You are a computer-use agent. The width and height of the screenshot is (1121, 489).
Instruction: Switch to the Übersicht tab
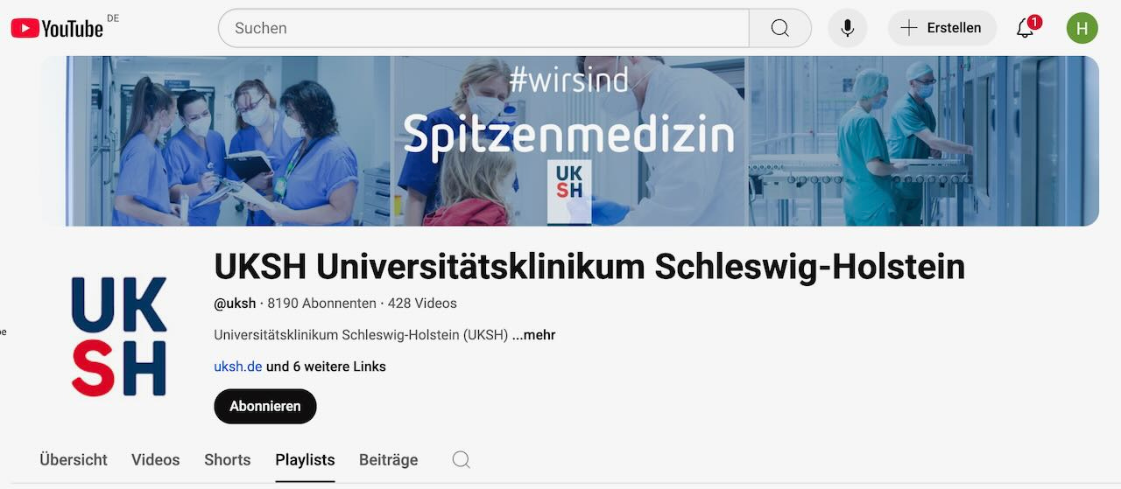pos(74,459)
